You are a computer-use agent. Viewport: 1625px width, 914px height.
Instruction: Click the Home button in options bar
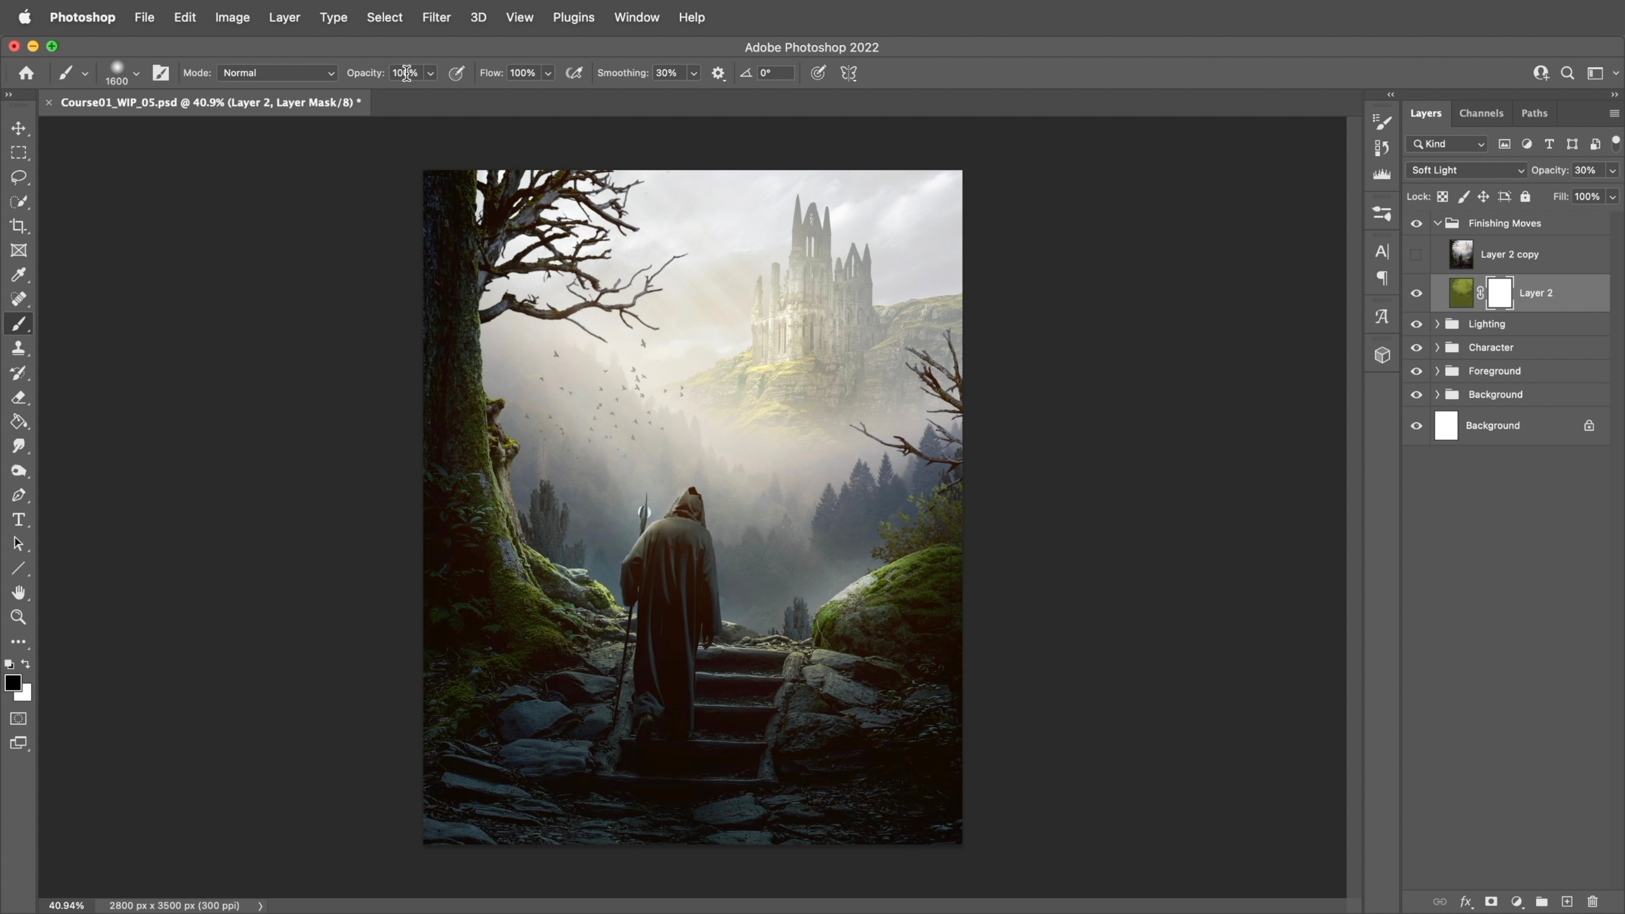point(26,73)
